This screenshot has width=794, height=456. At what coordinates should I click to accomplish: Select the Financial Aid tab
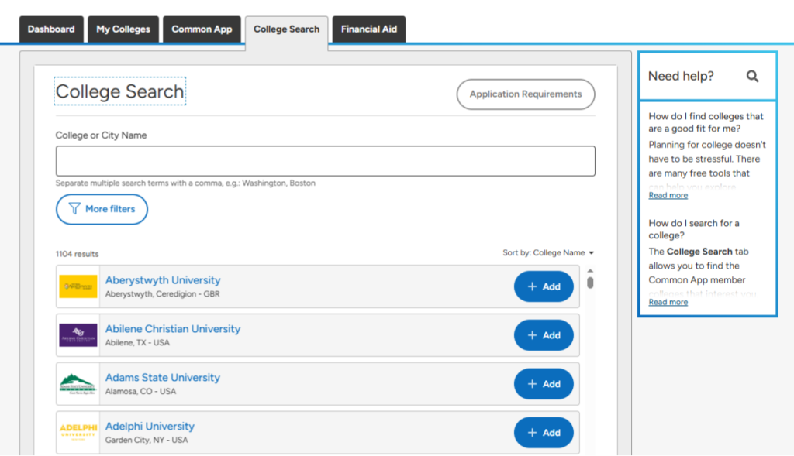(x=369, y=29)
